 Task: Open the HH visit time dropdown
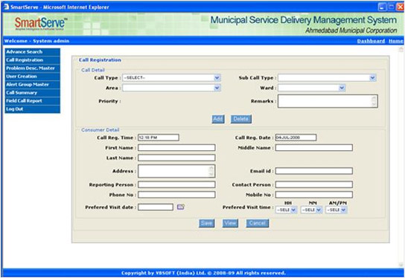[x=286, y=210]
